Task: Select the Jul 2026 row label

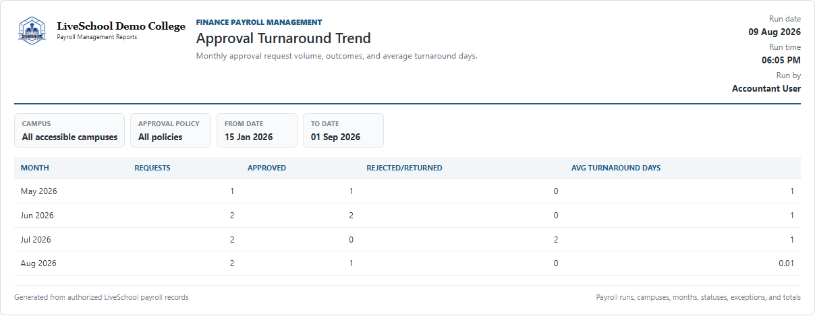Action: pos(36,240)
